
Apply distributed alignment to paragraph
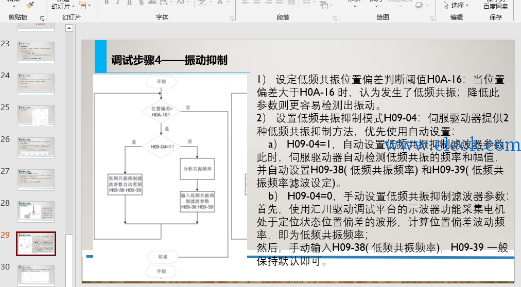point(291,3)
